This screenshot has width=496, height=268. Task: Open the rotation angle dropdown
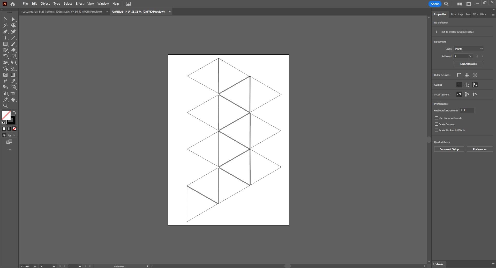pyautogui.click(x=54, y=266)
